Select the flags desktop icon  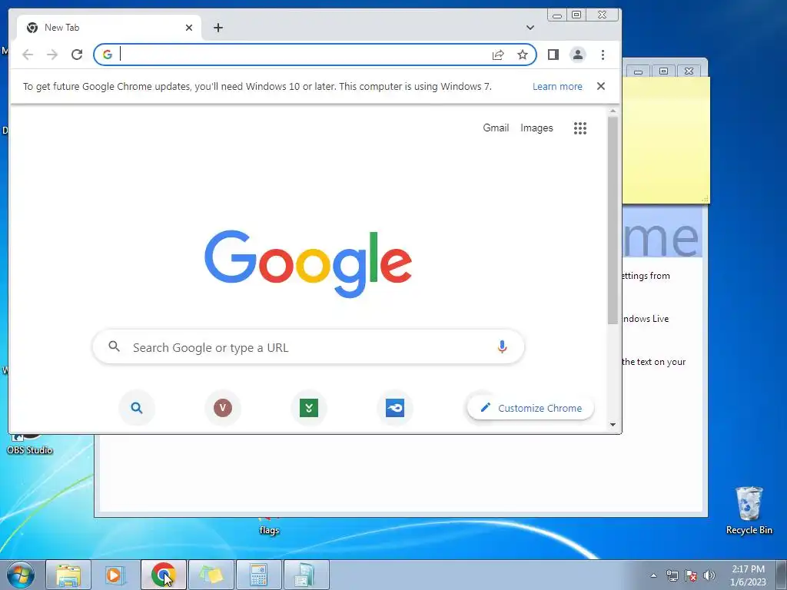[x=269, y=527]
